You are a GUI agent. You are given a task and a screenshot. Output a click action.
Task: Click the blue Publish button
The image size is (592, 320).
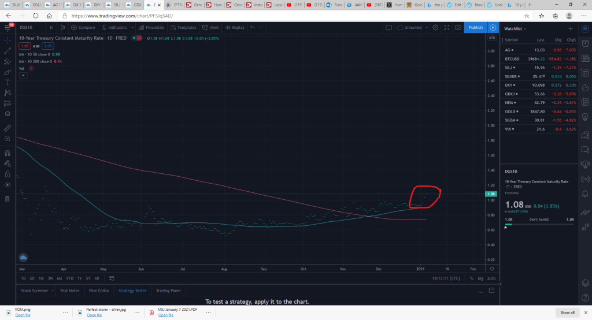tap(475, 27)
